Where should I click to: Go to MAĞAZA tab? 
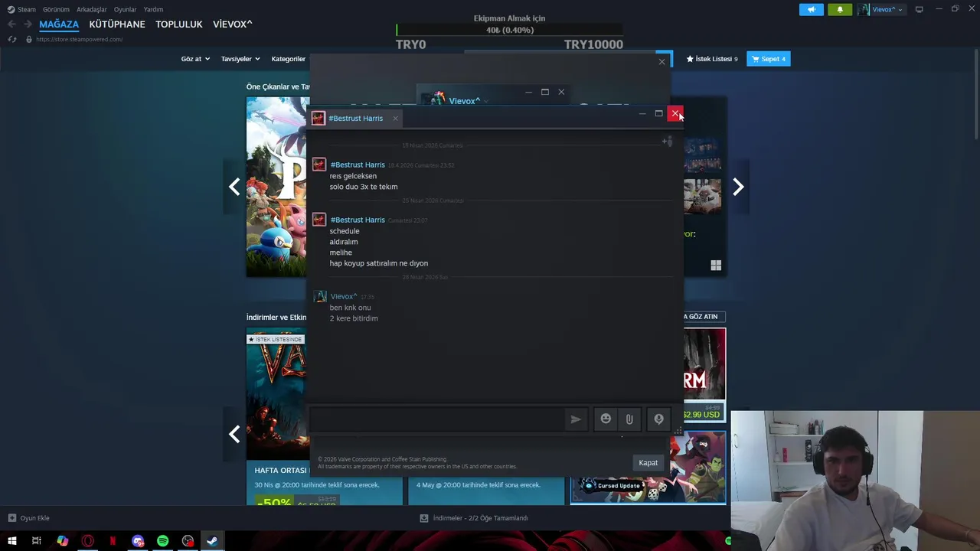(59, 24)
